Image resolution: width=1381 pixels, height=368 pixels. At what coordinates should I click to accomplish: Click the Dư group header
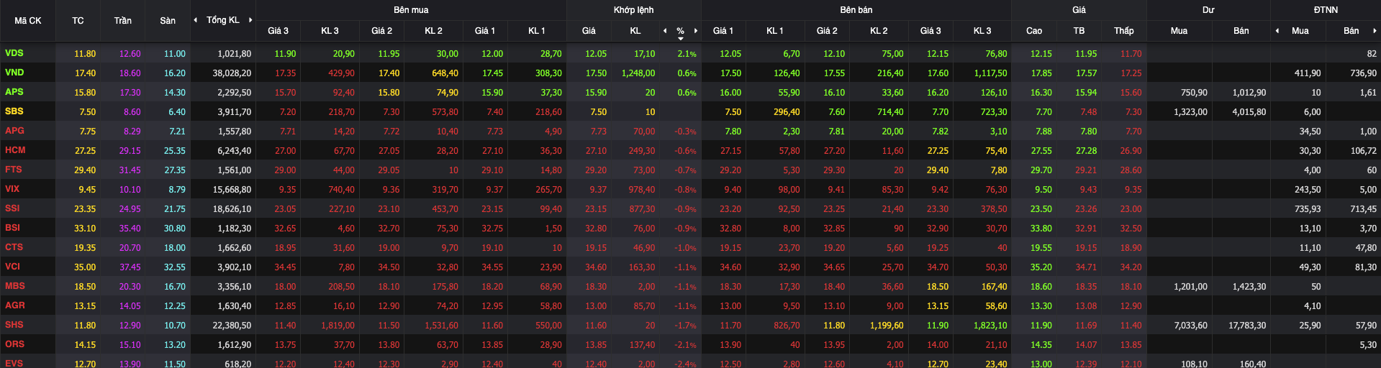[1208, 10]
